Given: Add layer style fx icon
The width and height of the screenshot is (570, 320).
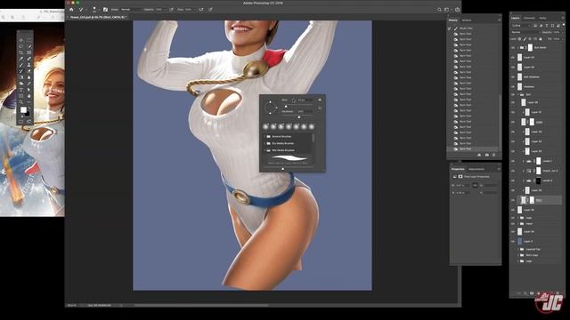Looking at the screenshot, I should pyautogui.click(x=525, y=293).
